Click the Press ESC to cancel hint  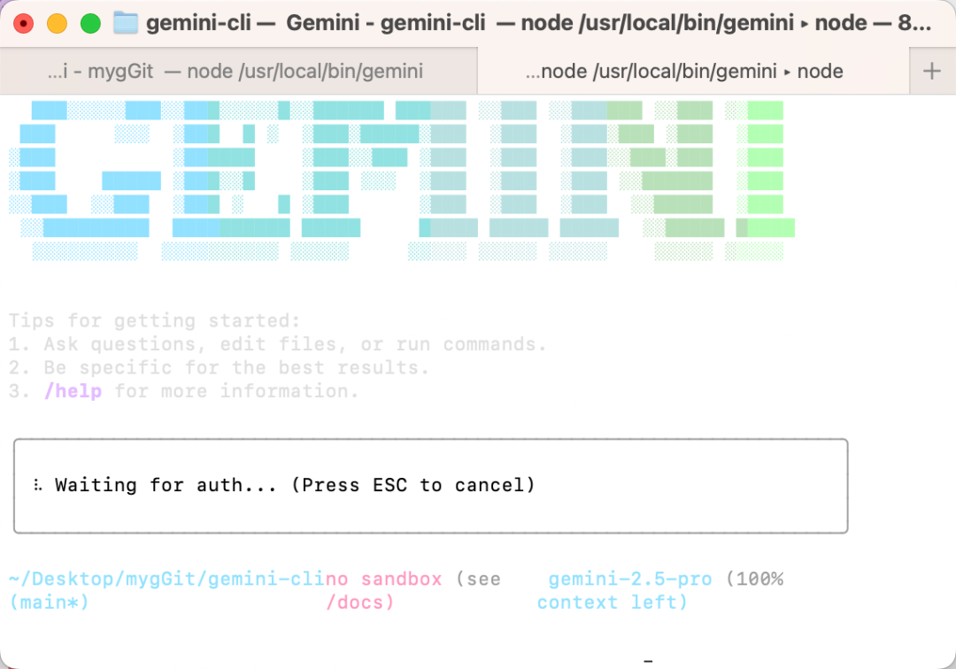pos(413,485)
